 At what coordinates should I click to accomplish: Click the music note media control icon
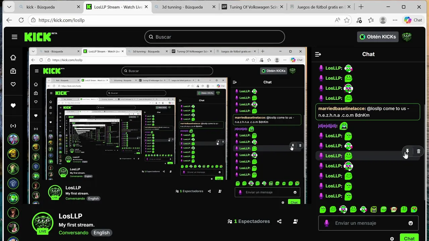pyautogui.click(x=359, y=20)
